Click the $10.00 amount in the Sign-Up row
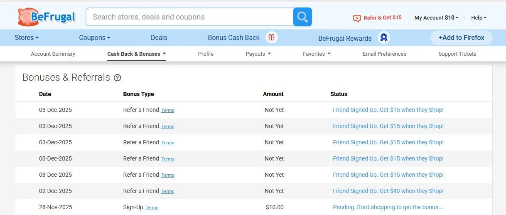 275,207
